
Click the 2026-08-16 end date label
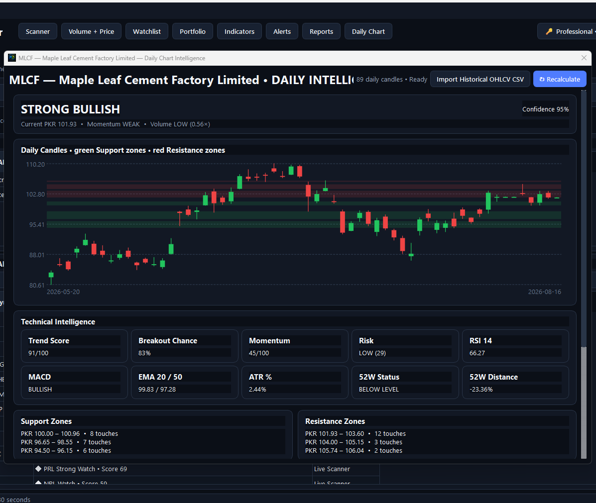point(544,292)
